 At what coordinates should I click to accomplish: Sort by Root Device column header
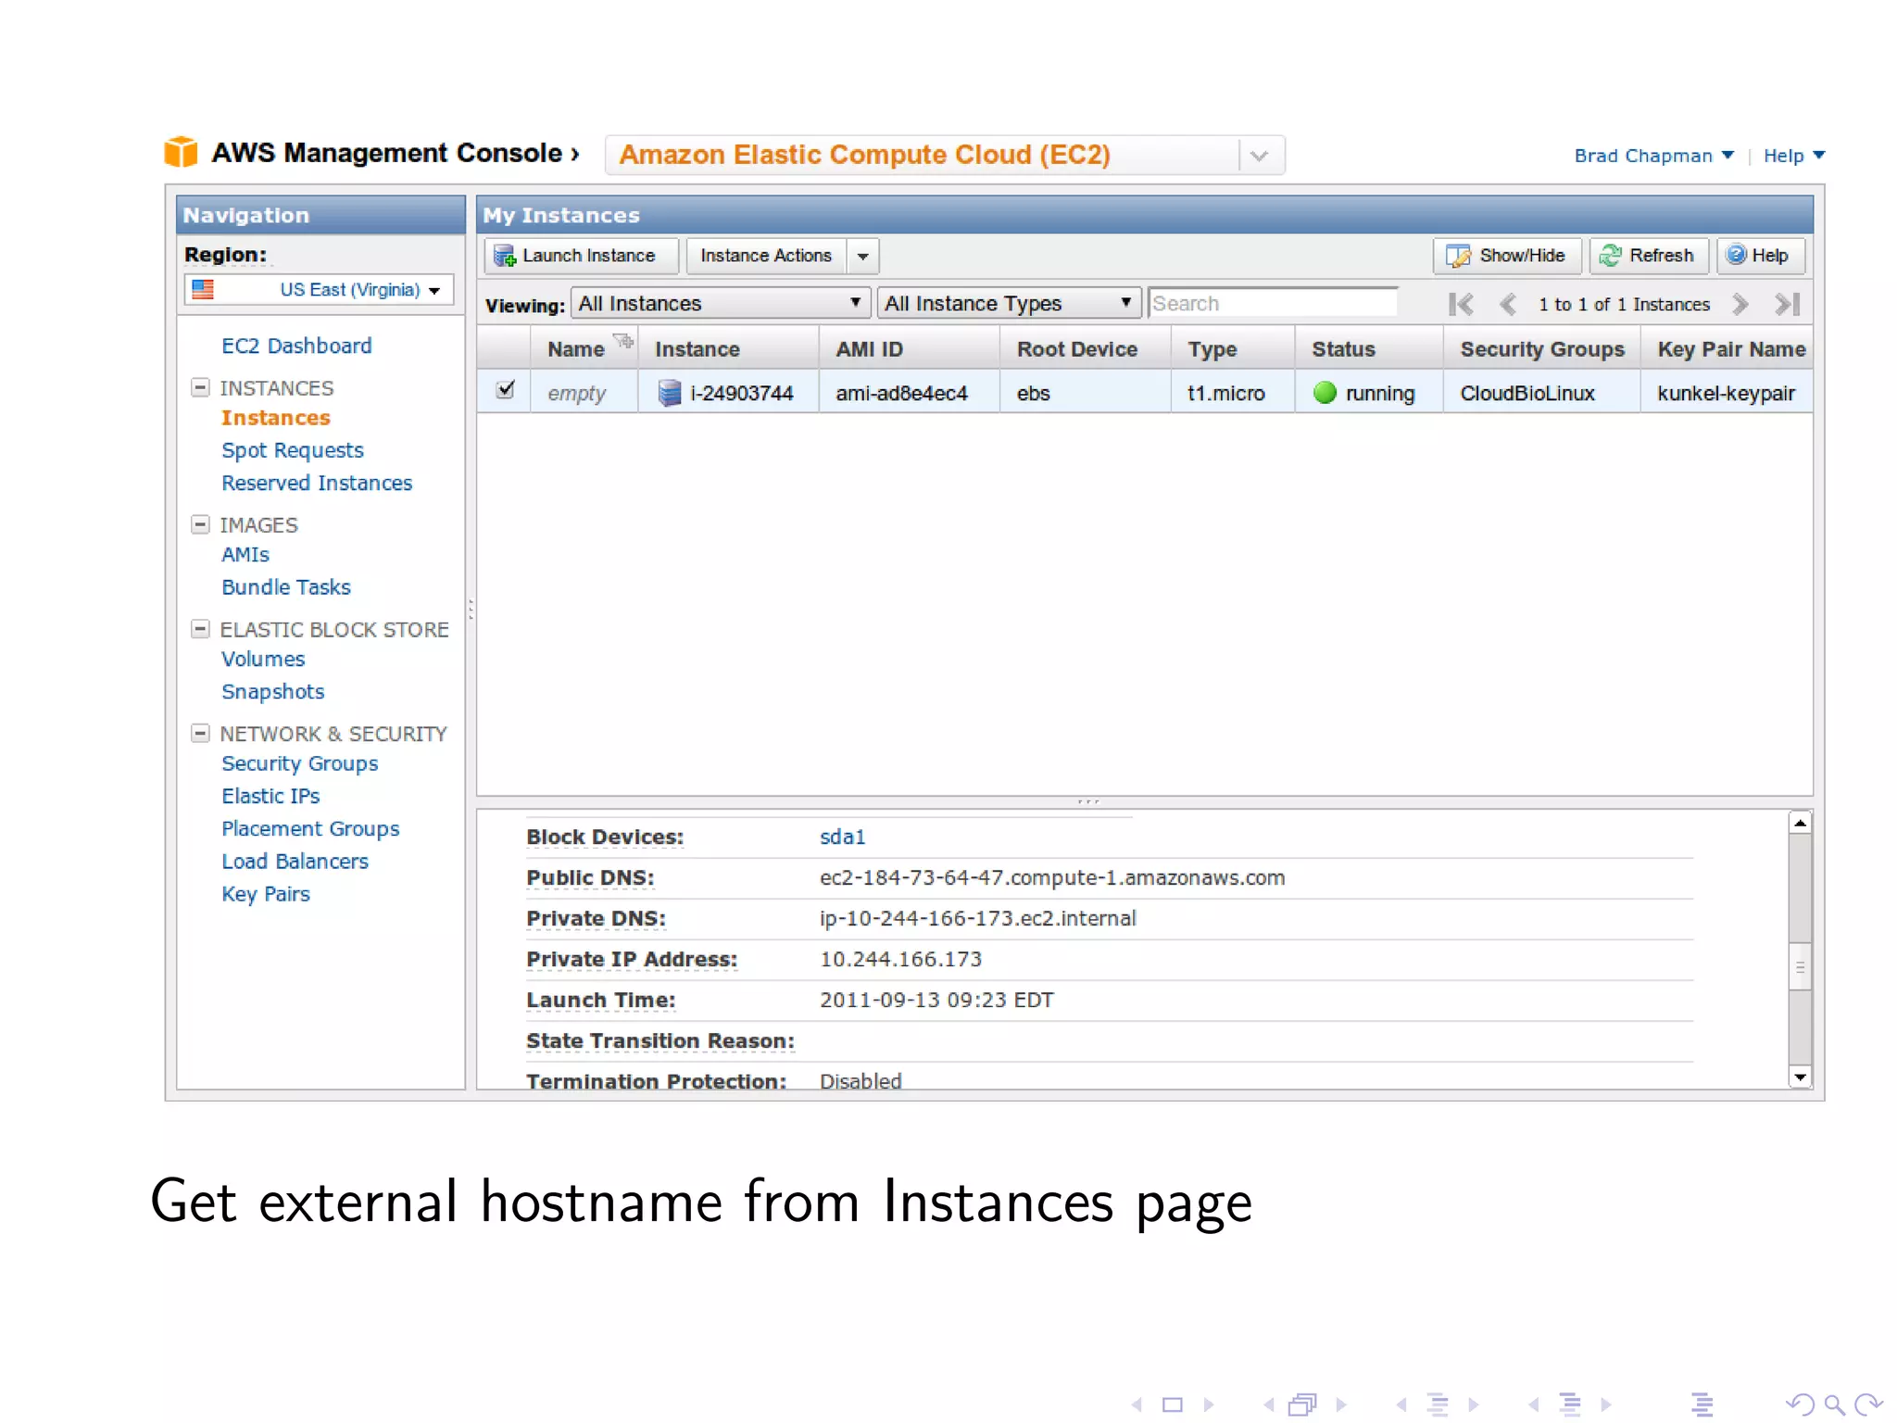[1085, 348]
